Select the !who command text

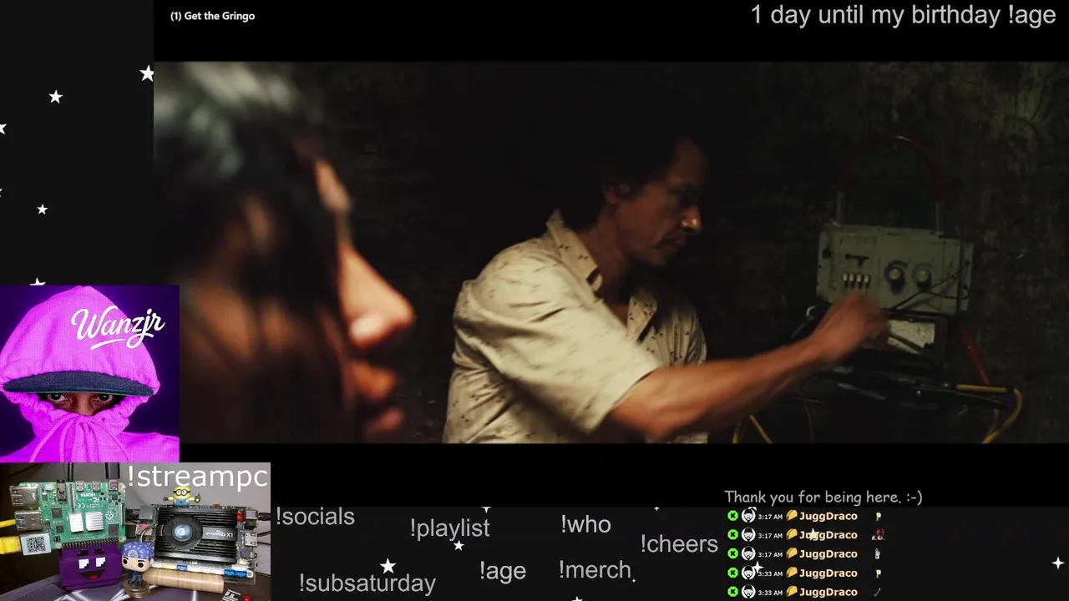coord(585,524)
